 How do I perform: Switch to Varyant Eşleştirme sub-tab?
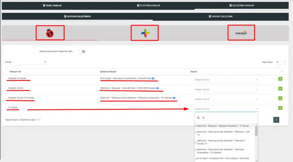220,16
